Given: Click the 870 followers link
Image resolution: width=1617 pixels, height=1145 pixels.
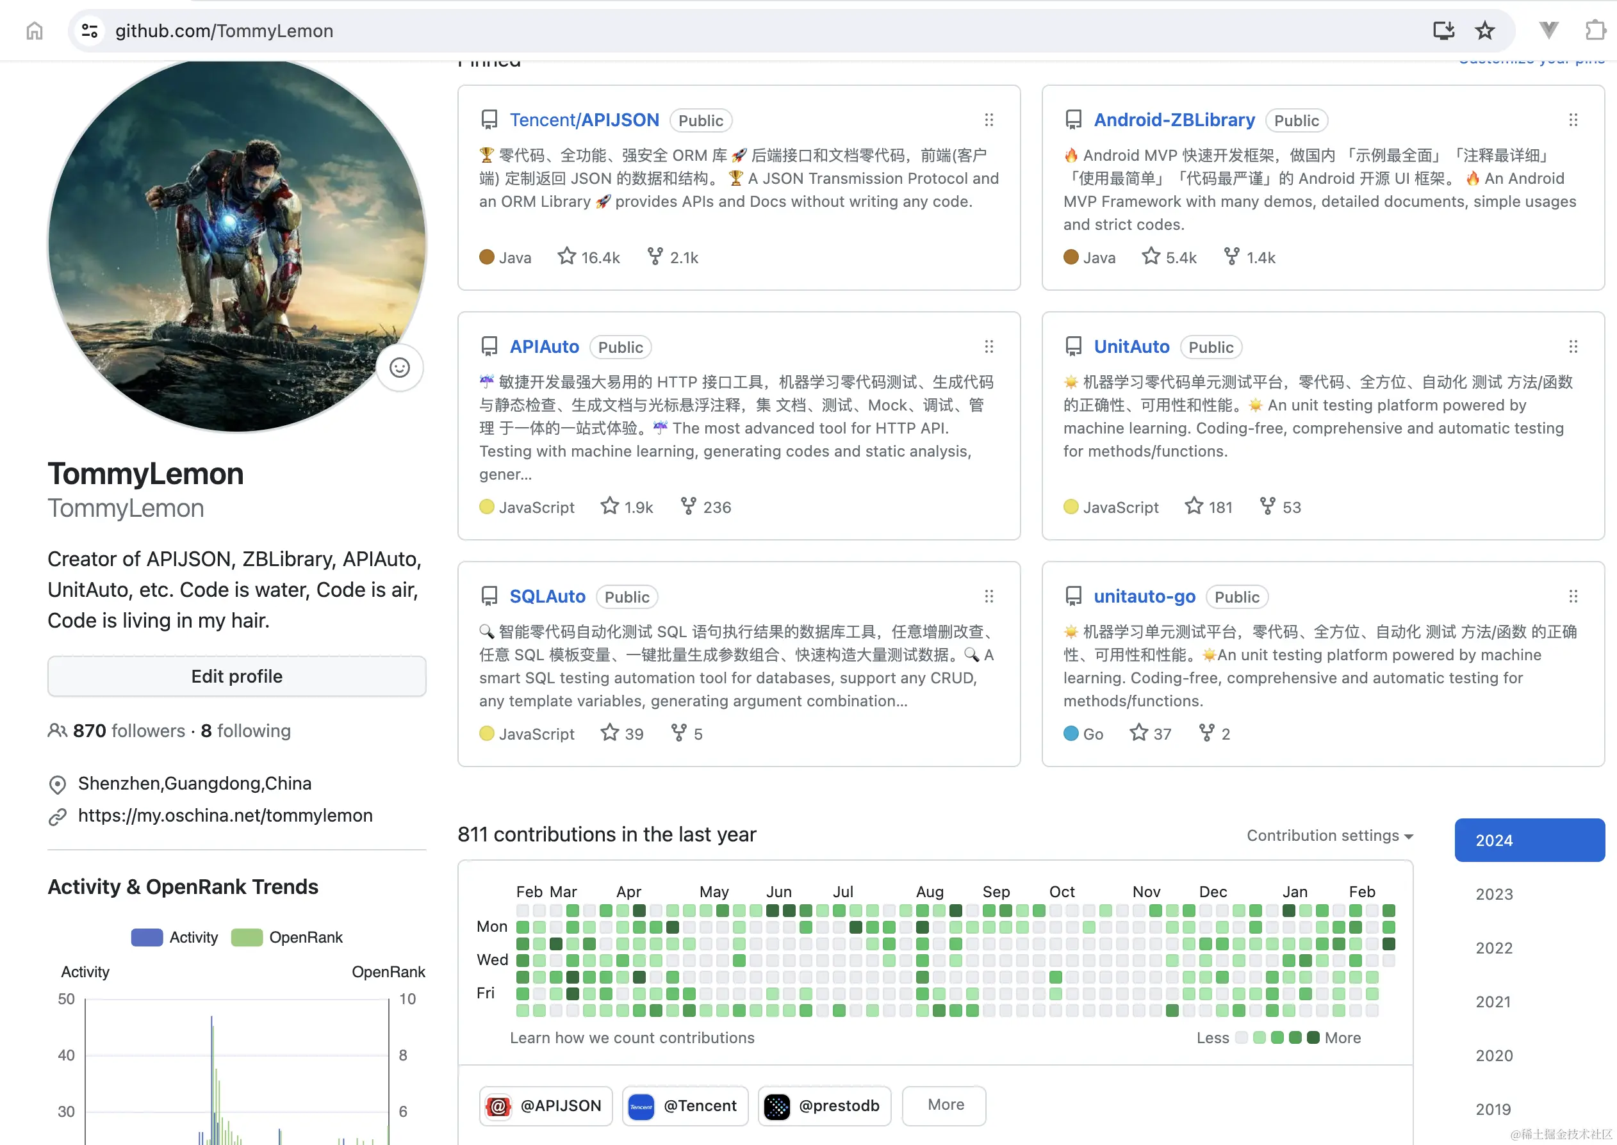Looking at the screenshot, I should pyautogui.click(x=129, y=731).
